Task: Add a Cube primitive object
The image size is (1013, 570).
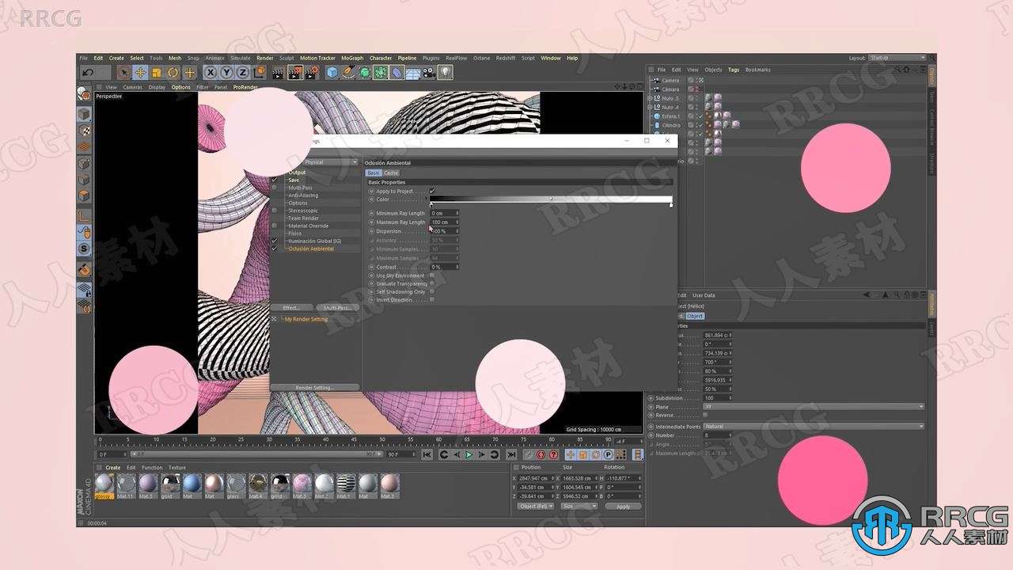Action: [x=332, y=73]
